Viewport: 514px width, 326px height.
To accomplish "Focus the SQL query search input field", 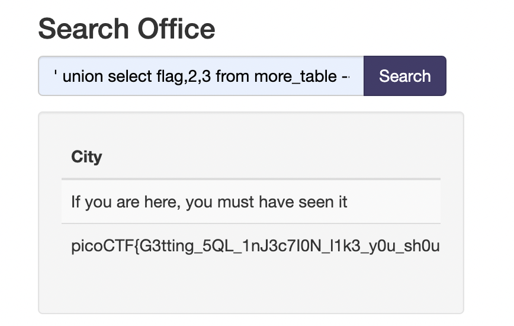I will point(201,76).
